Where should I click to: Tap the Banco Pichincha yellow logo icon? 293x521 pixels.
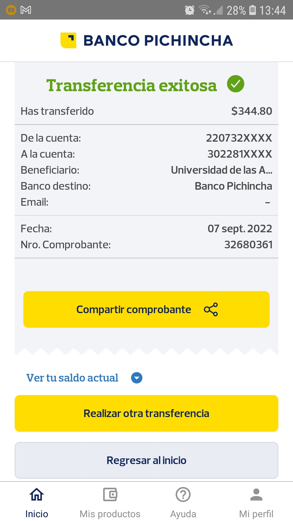pyautogui.click(x=68, y=40)
